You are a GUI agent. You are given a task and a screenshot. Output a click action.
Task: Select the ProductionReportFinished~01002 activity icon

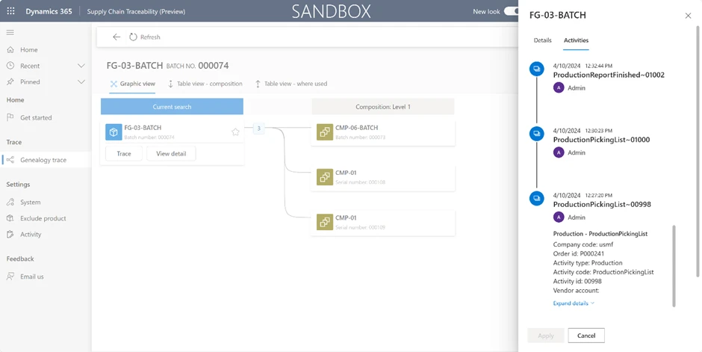pos(536,70)
